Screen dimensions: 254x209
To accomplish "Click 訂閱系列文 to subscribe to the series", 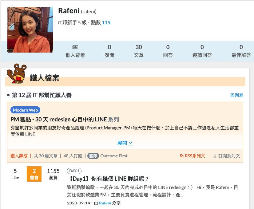I will click(229, 156).
